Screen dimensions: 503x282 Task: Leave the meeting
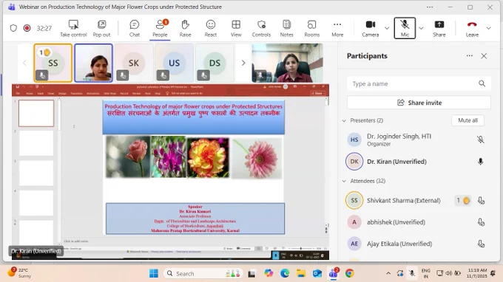point(472,28)
